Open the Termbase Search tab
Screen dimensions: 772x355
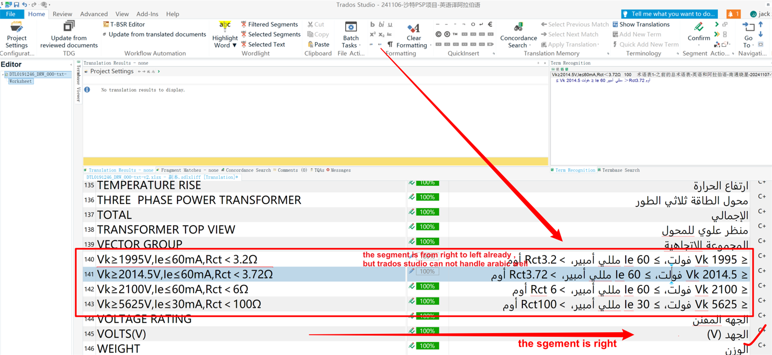pos(618,170)
